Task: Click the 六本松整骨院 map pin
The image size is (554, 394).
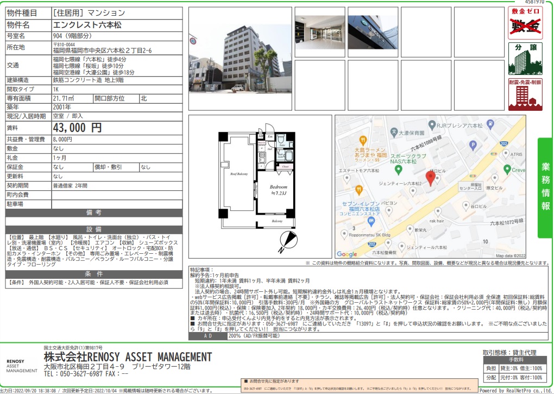Action: [388, 243]
